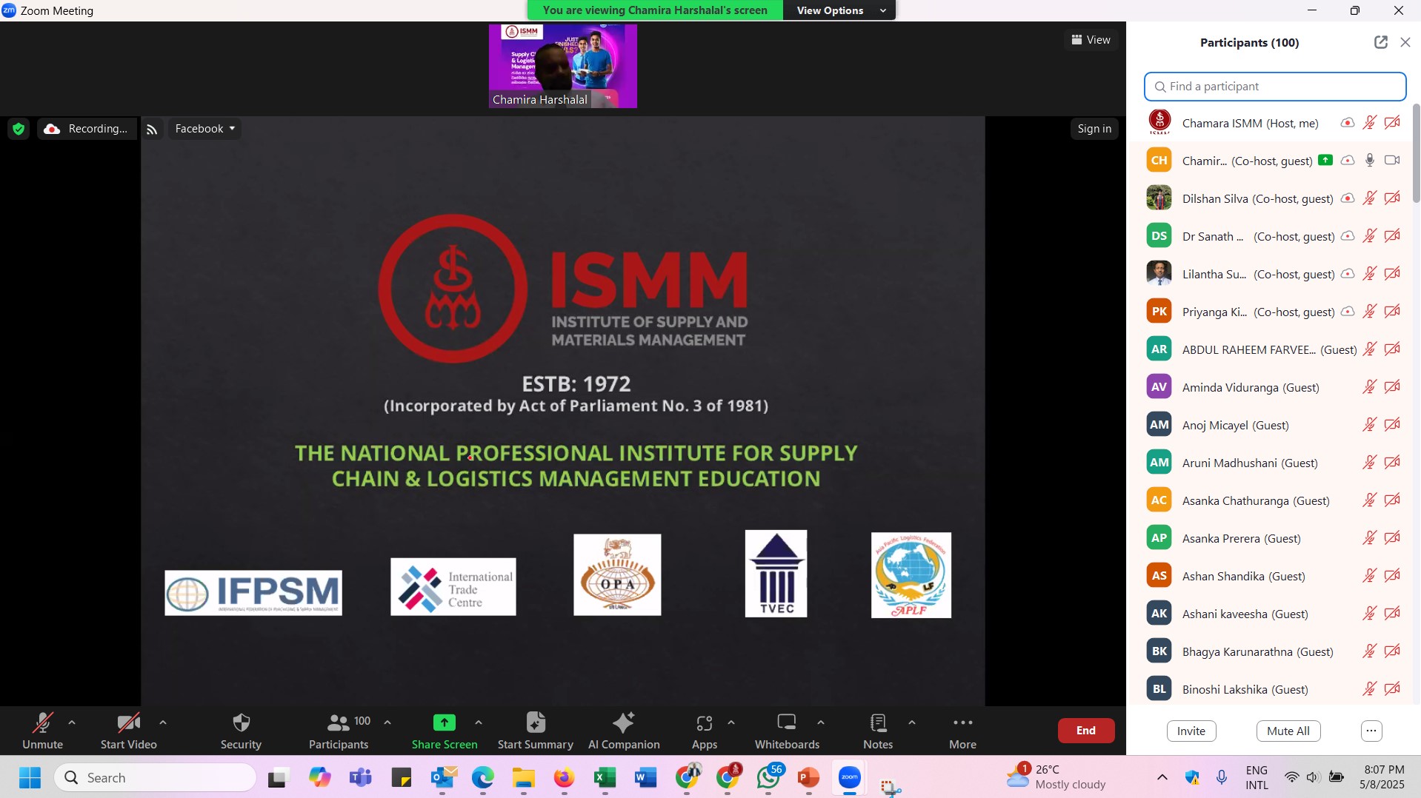
Task: Click the Sign in button
Action: click(x=1094, y=129)
